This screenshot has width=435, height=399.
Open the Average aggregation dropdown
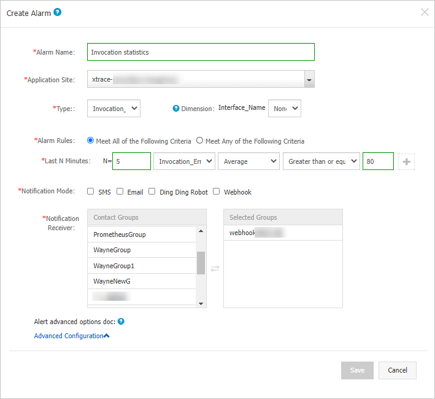tap(248, 161)
